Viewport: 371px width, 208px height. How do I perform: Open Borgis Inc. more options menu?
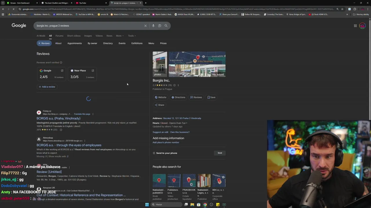click(178, 85)
